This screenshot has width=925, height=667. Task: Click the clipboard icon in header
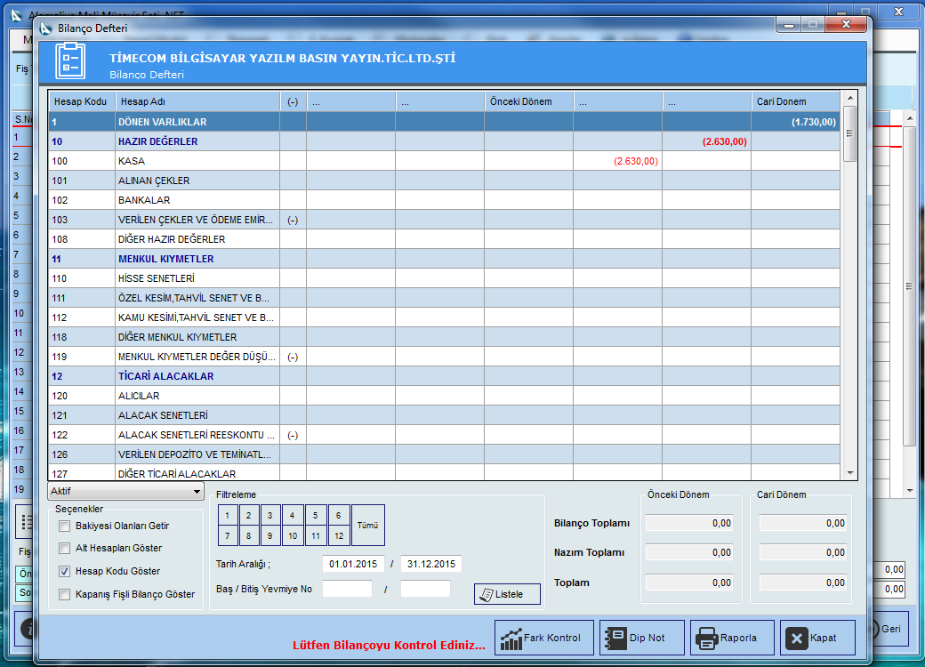(x=70, y=60)
